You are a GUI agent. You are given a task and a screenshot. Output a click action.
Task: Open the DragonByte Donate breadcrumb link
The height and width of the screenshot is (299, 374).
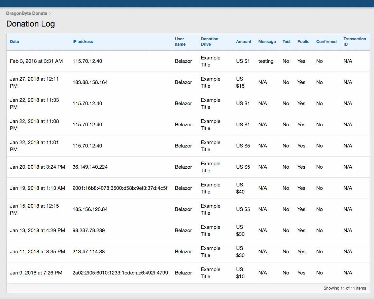[x=27, y=13]
